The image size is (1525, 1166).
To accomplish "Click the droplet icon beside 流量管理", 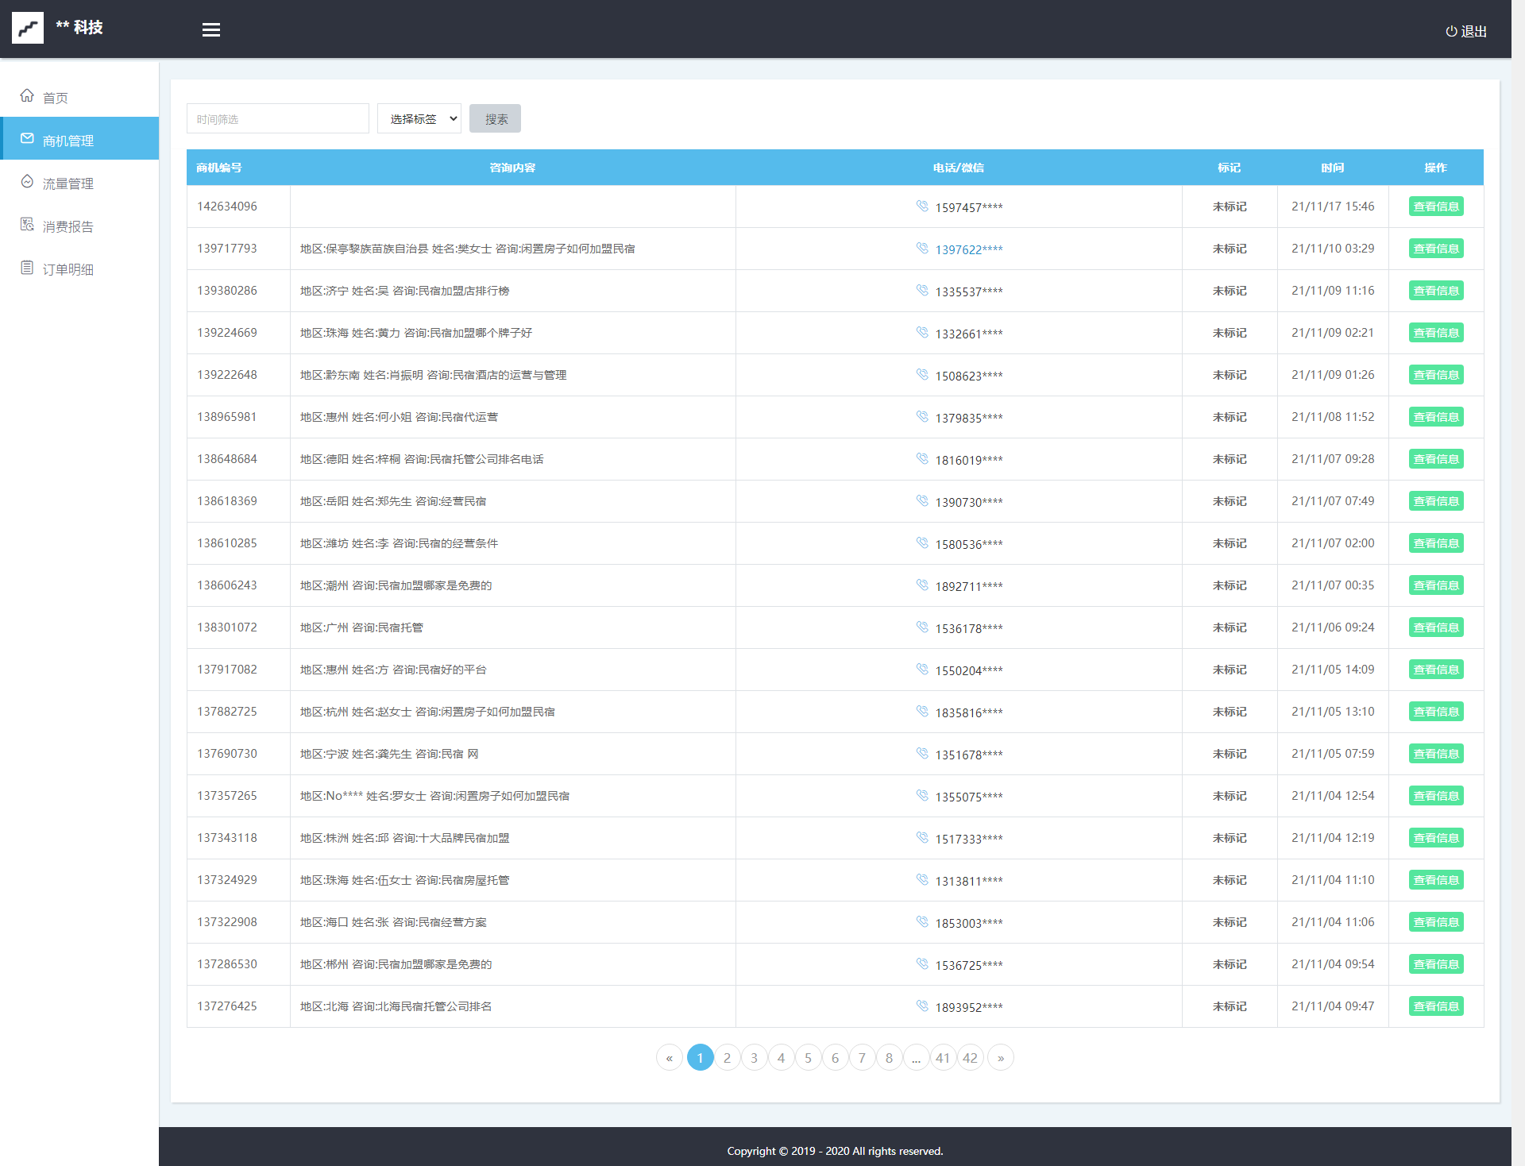I will pyautogui.click(x=27, y=181).
